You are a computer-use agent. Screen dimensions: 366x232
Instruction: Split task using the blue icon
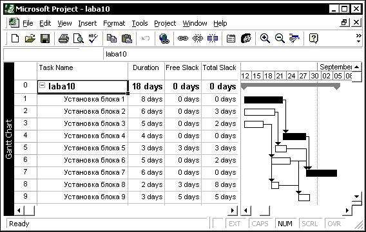[x=213, y=38]
